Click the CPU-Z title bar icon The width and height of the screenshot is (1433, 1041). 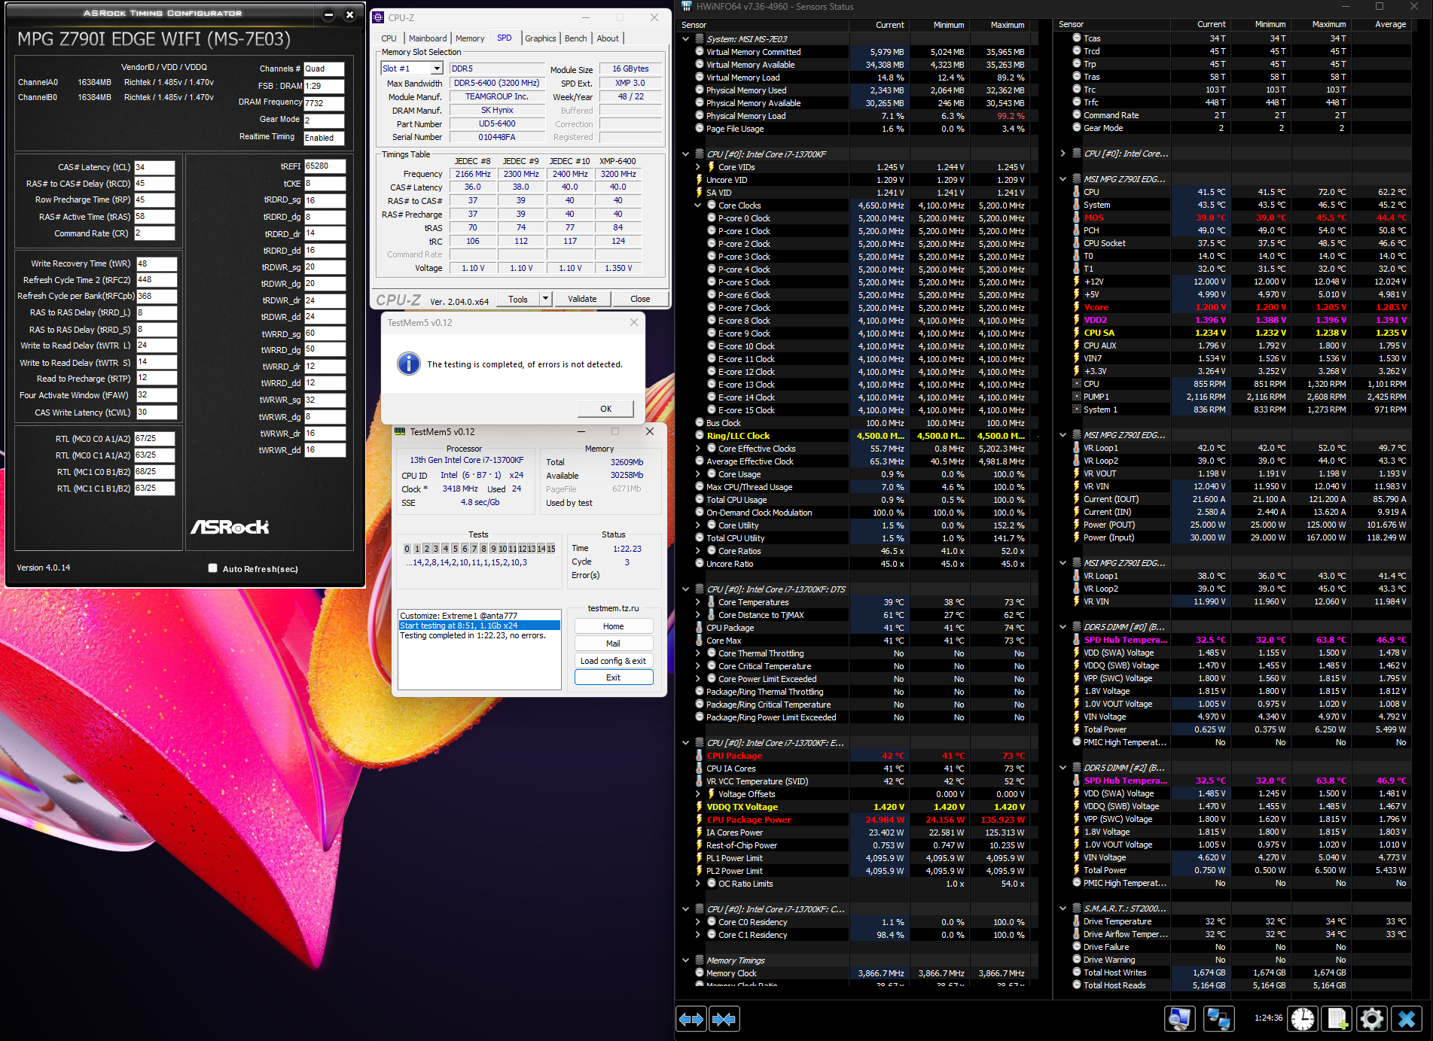pyautogui.click(x=379, y=17)
